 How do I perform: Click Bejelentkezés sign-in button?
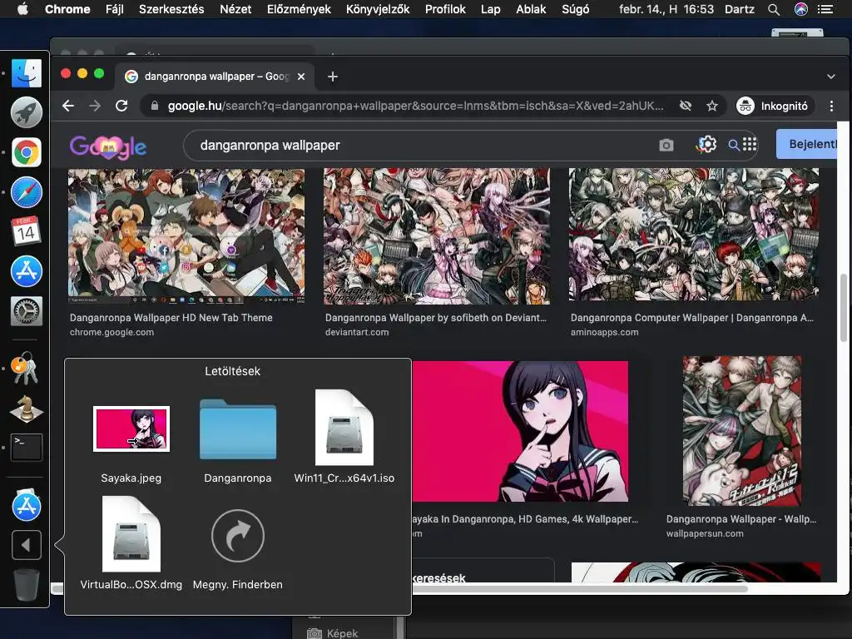click(806, 144)
